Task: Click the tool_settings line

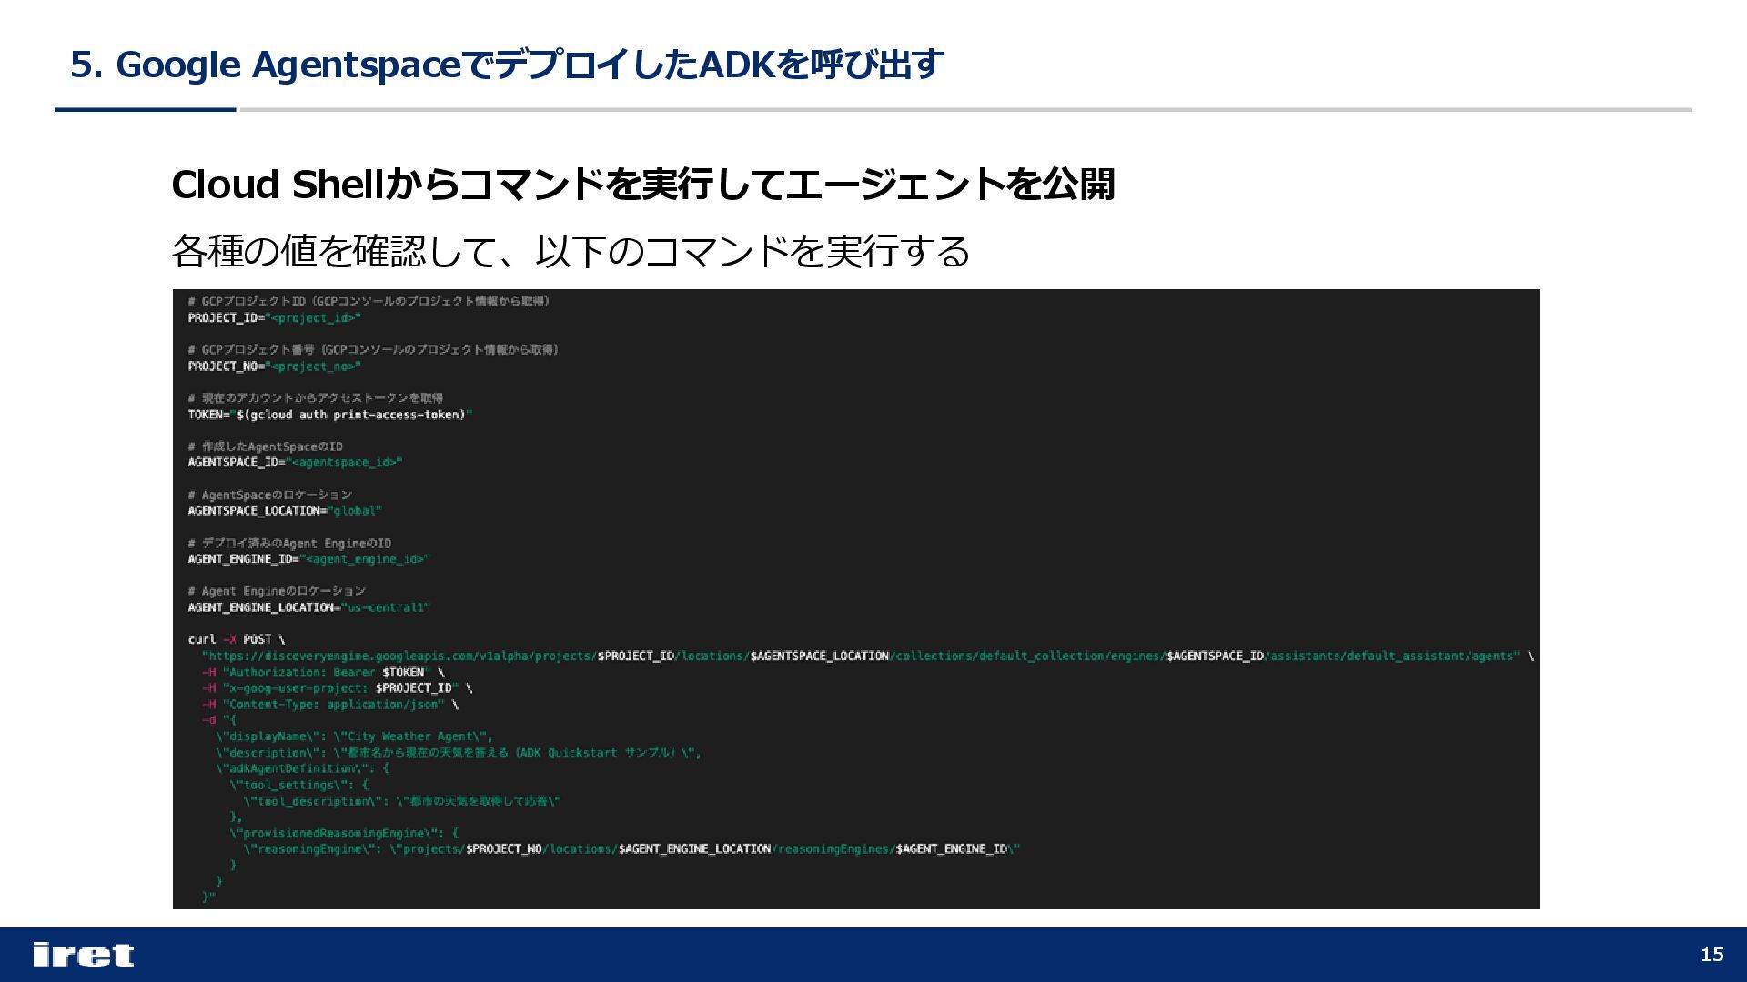Action: [x=299, y=785]
